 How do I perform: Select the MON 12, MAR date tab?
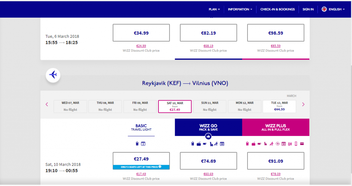[x=245, y=106]
